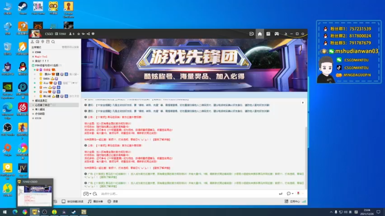
Task: Click the speech bubble icon in chat input
Action: tap(289, 193)
